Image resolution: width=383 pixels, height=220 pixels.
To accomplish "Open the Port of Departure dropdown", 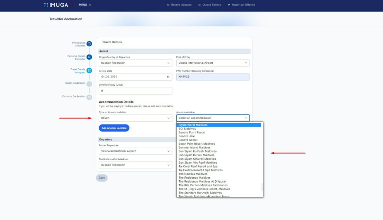I will [x=136, y=151].
